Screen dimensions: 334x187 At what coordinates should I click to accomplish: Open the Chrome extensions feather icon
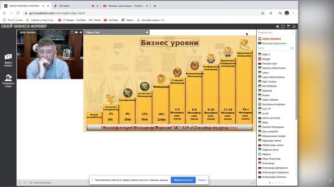[271, 13]
